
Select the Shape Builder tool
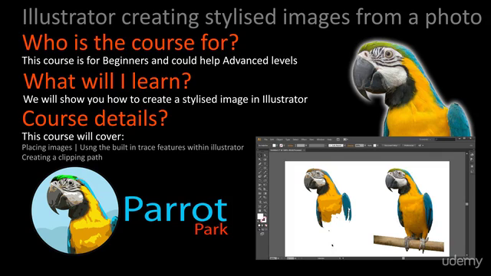click(260, 189)
